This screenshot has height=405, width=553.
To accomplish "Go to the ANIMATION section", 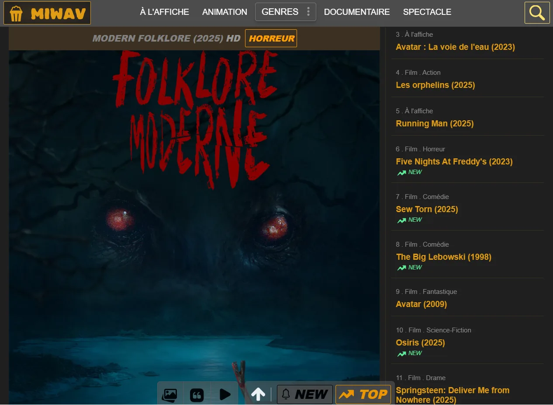I will click(x=225, y=12).
